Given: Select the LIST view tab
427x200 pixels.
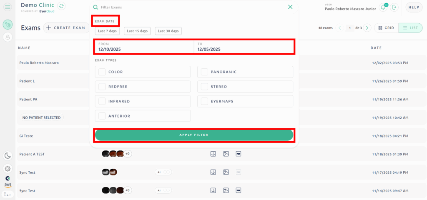Looking at the screenshot, I should (x=410, y=28).
